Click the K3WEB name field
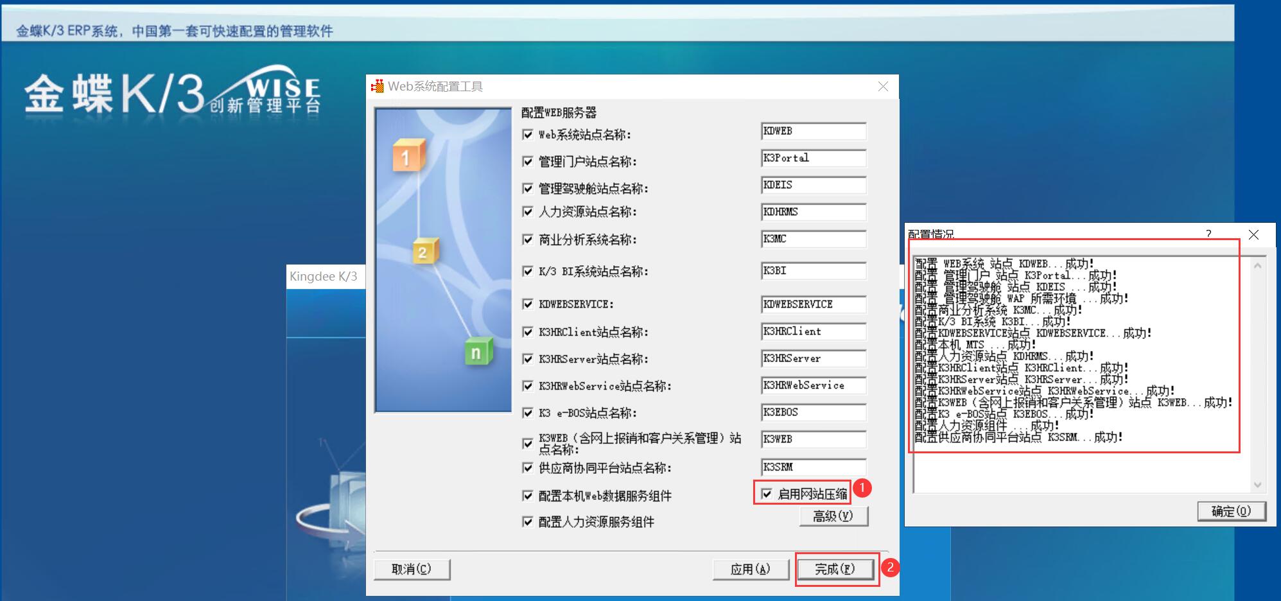Viewport: 1281px width, 601px height. [814, 439]
